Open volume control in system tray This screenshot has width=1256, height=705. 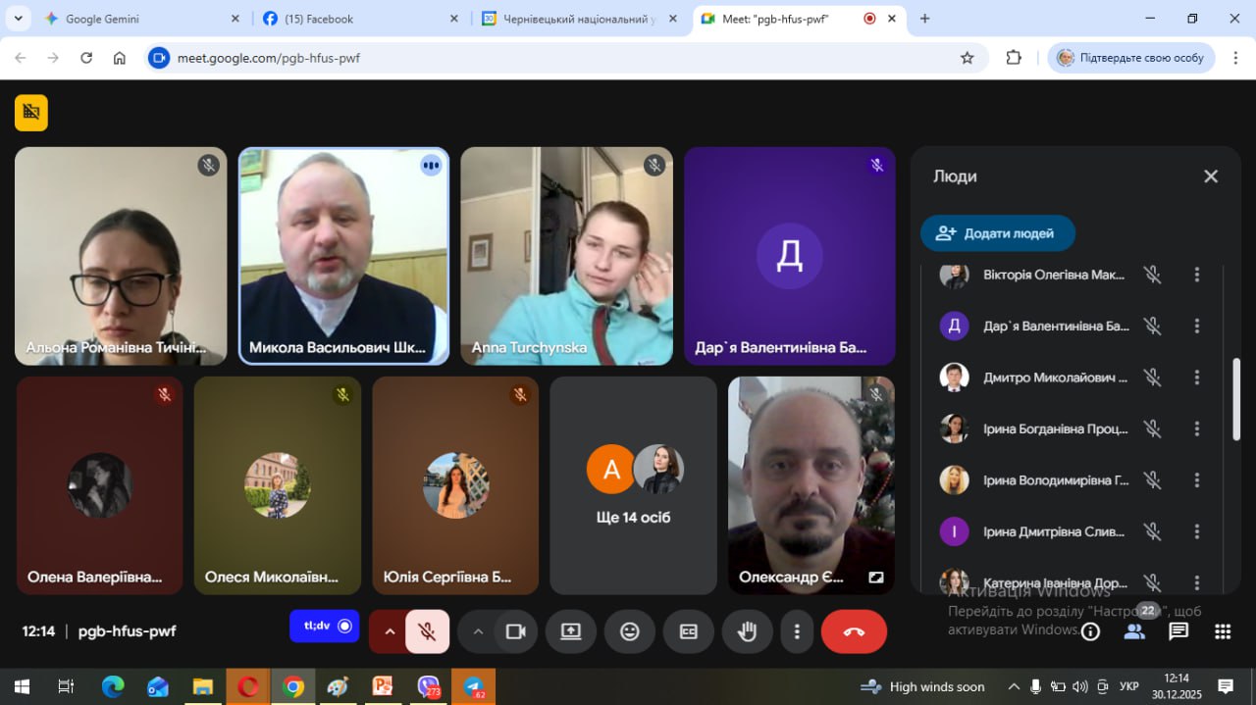[x=1080, y=686]
